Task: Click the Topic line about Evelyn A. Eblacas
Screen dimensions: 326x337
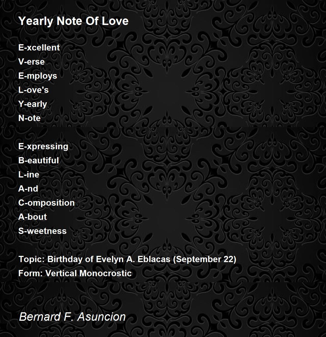Action: [127, 259]
